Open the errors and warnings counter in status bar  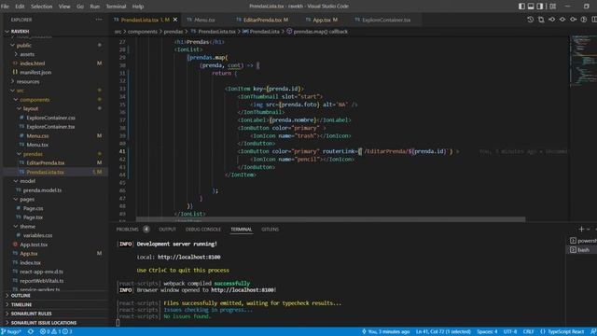click(x=56, y=332)
